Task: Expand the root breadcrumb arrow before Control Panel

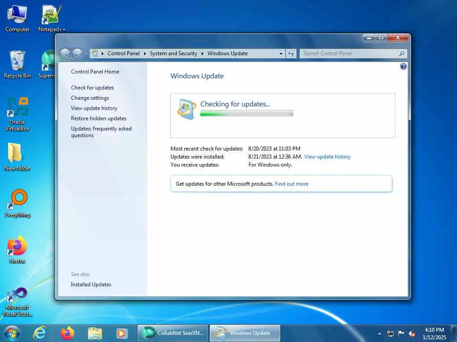Action: pyautogui.click(x=102, y=53)
